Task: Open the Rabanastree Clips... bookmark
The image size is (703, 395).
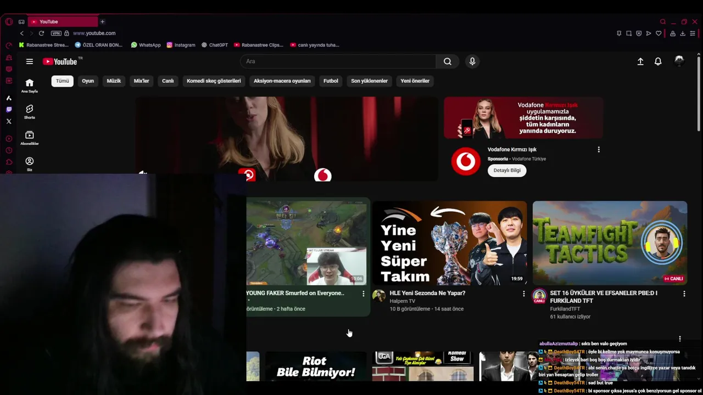Action: pyautogui.click(x=259, y=45)
